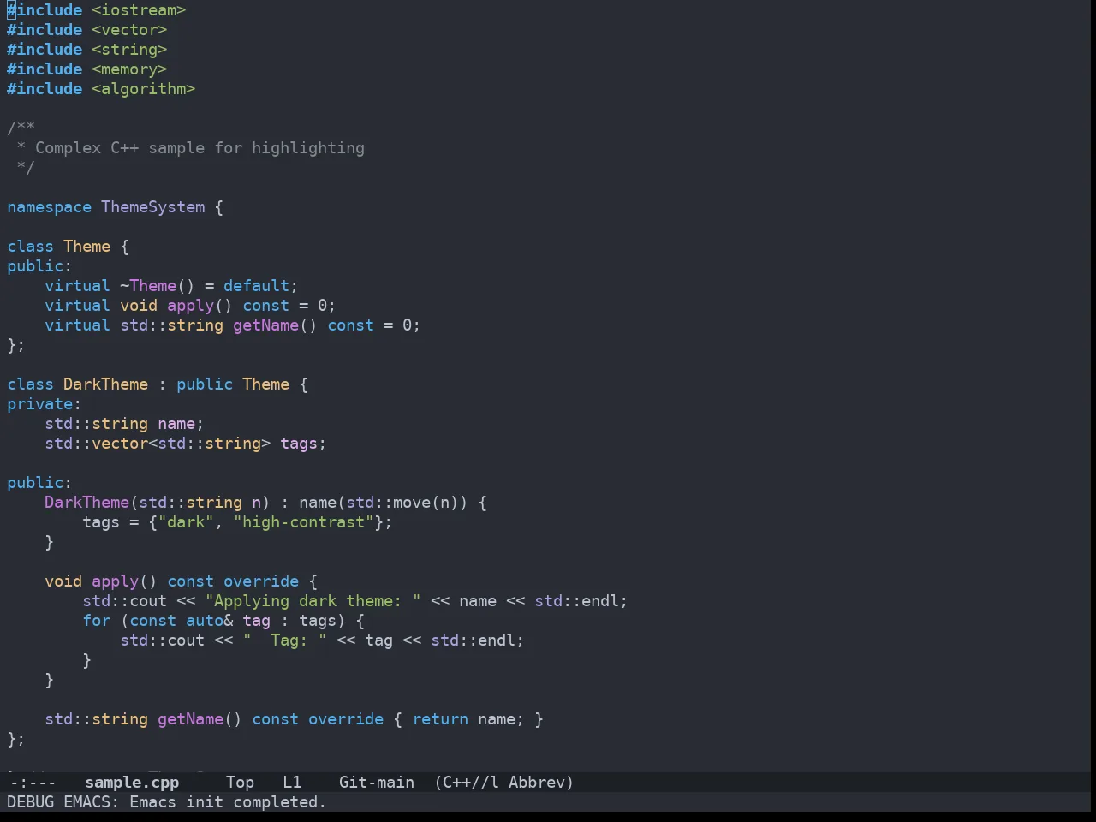Click the echo area message 'Emacs init completed.'
The width and height of the screenshot is (1096, 822).
tap(228, 801)
